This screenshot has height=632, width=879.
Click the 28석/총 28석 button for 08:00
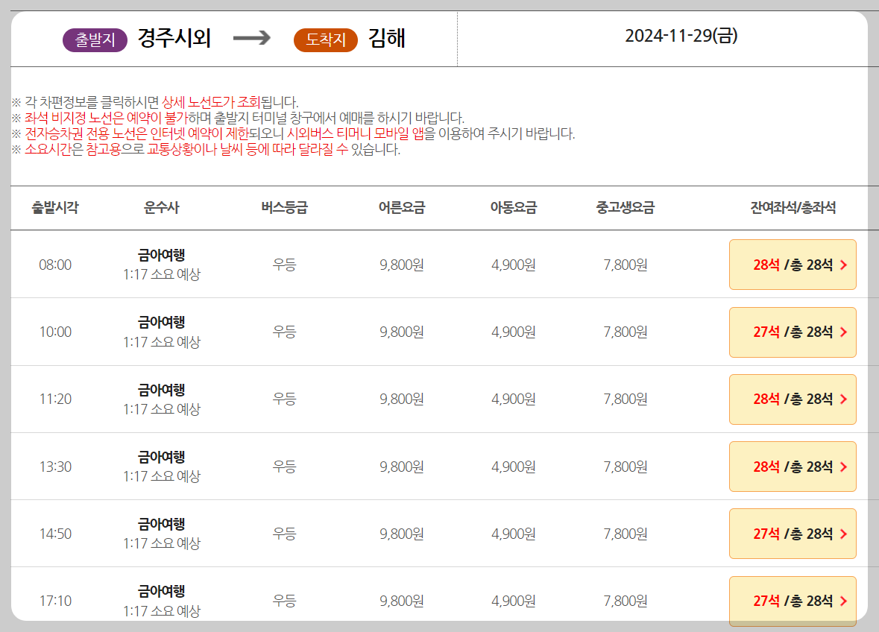[793, 265]
